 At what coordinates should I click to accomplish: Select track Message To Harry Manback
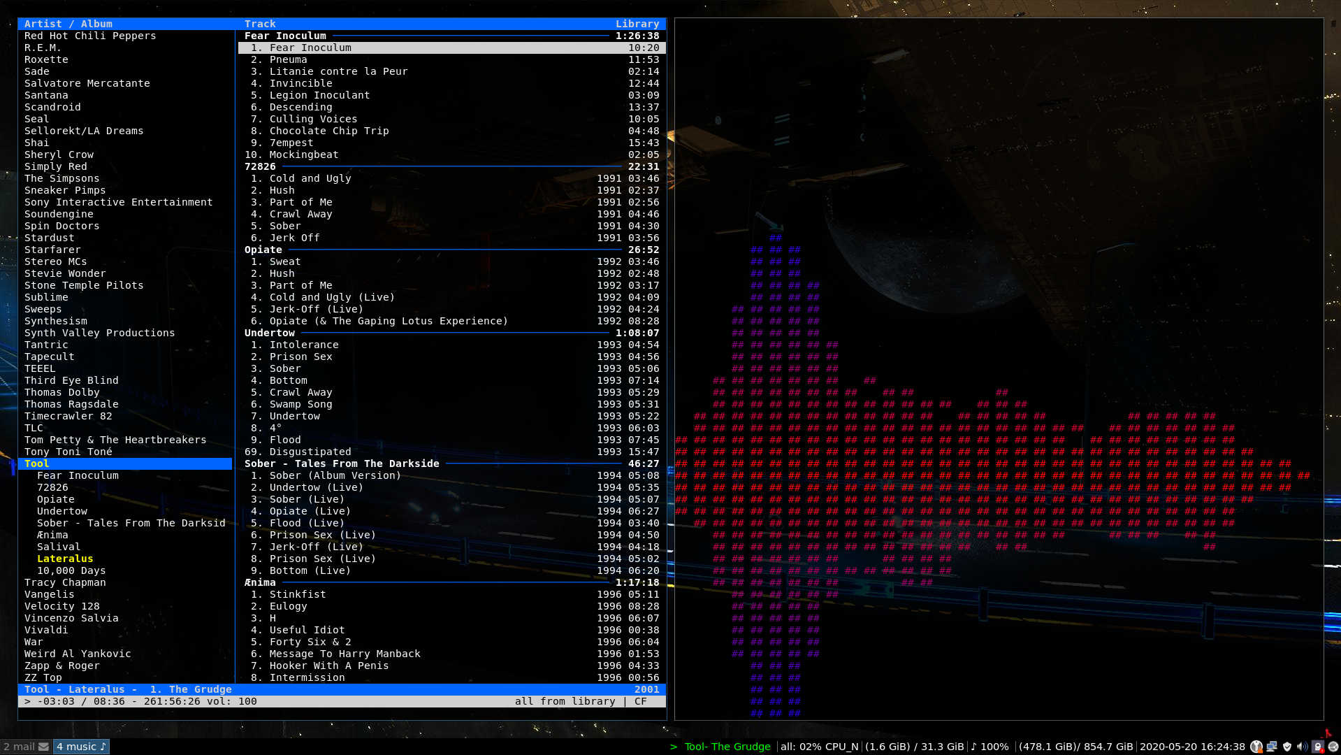[x=451, y=654]
